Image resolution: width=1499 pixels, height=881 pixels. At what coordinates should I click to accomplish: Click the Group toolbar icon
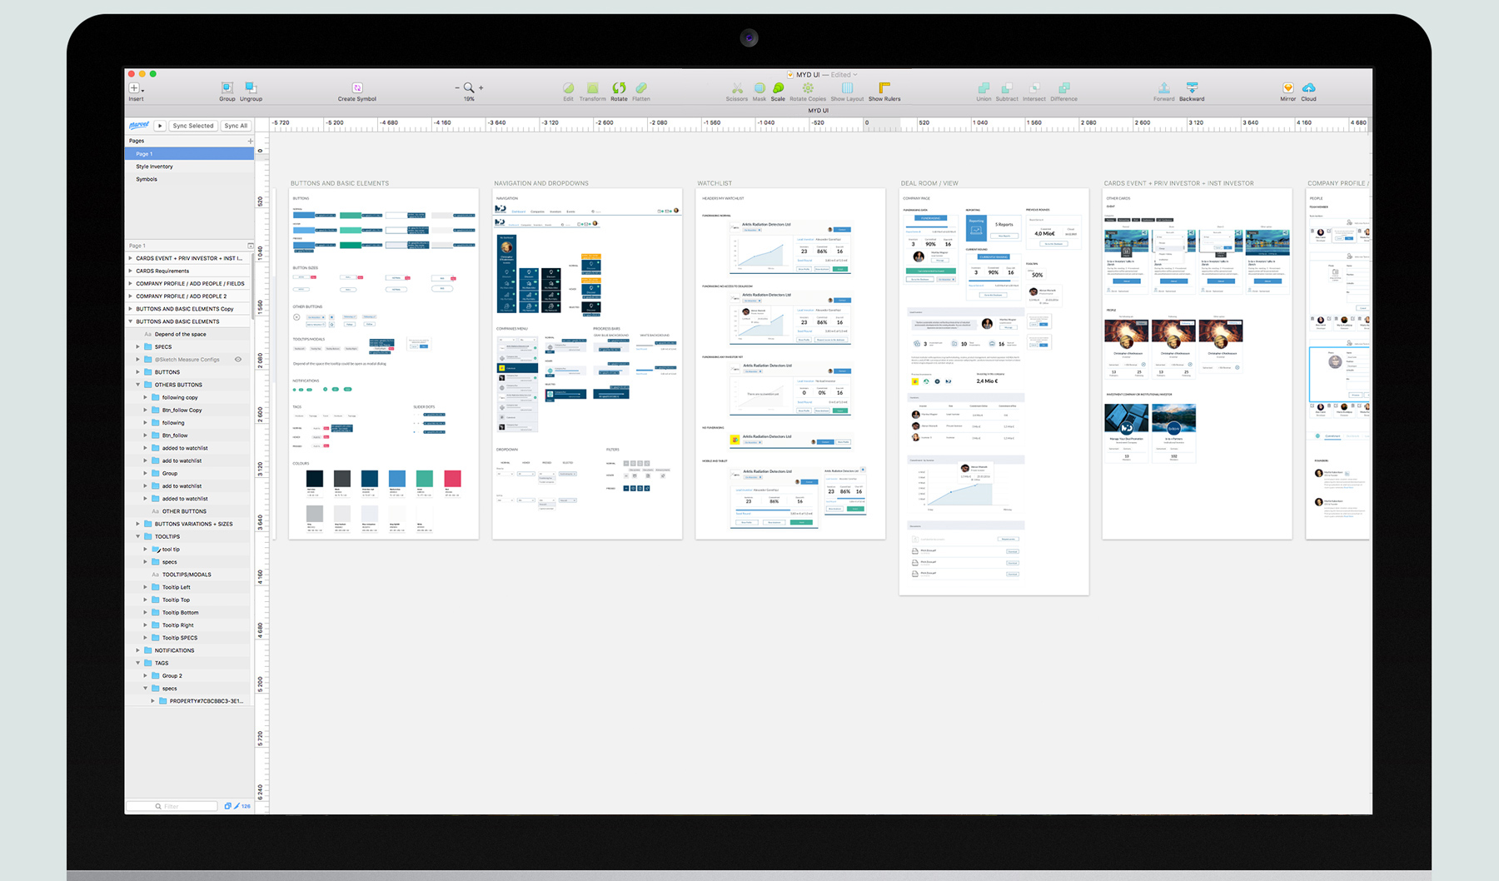point(227,87)
